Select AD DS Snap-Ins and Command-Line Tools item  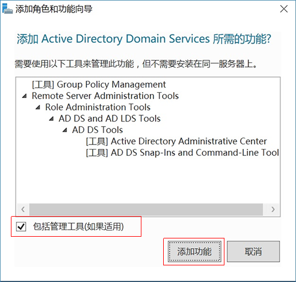tap(182, 152)
